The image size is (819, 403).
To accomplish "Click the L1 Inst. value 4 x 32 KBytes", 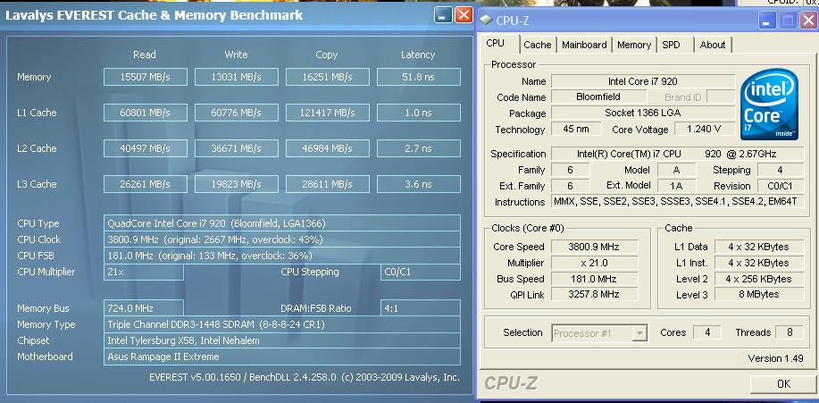I will 759,263.
